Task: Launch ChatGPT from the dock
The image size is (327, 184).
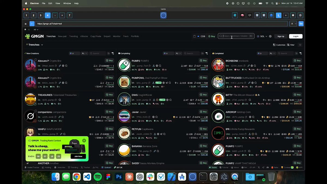Action: [140, 177]
